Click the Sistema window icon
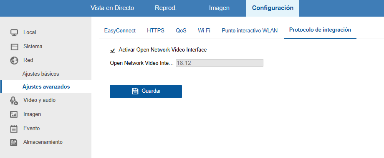 point(14,47)
